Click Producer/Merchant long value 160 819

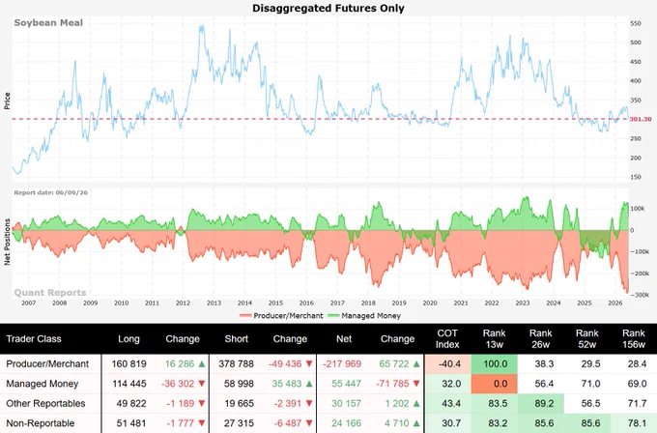[129, 363]
